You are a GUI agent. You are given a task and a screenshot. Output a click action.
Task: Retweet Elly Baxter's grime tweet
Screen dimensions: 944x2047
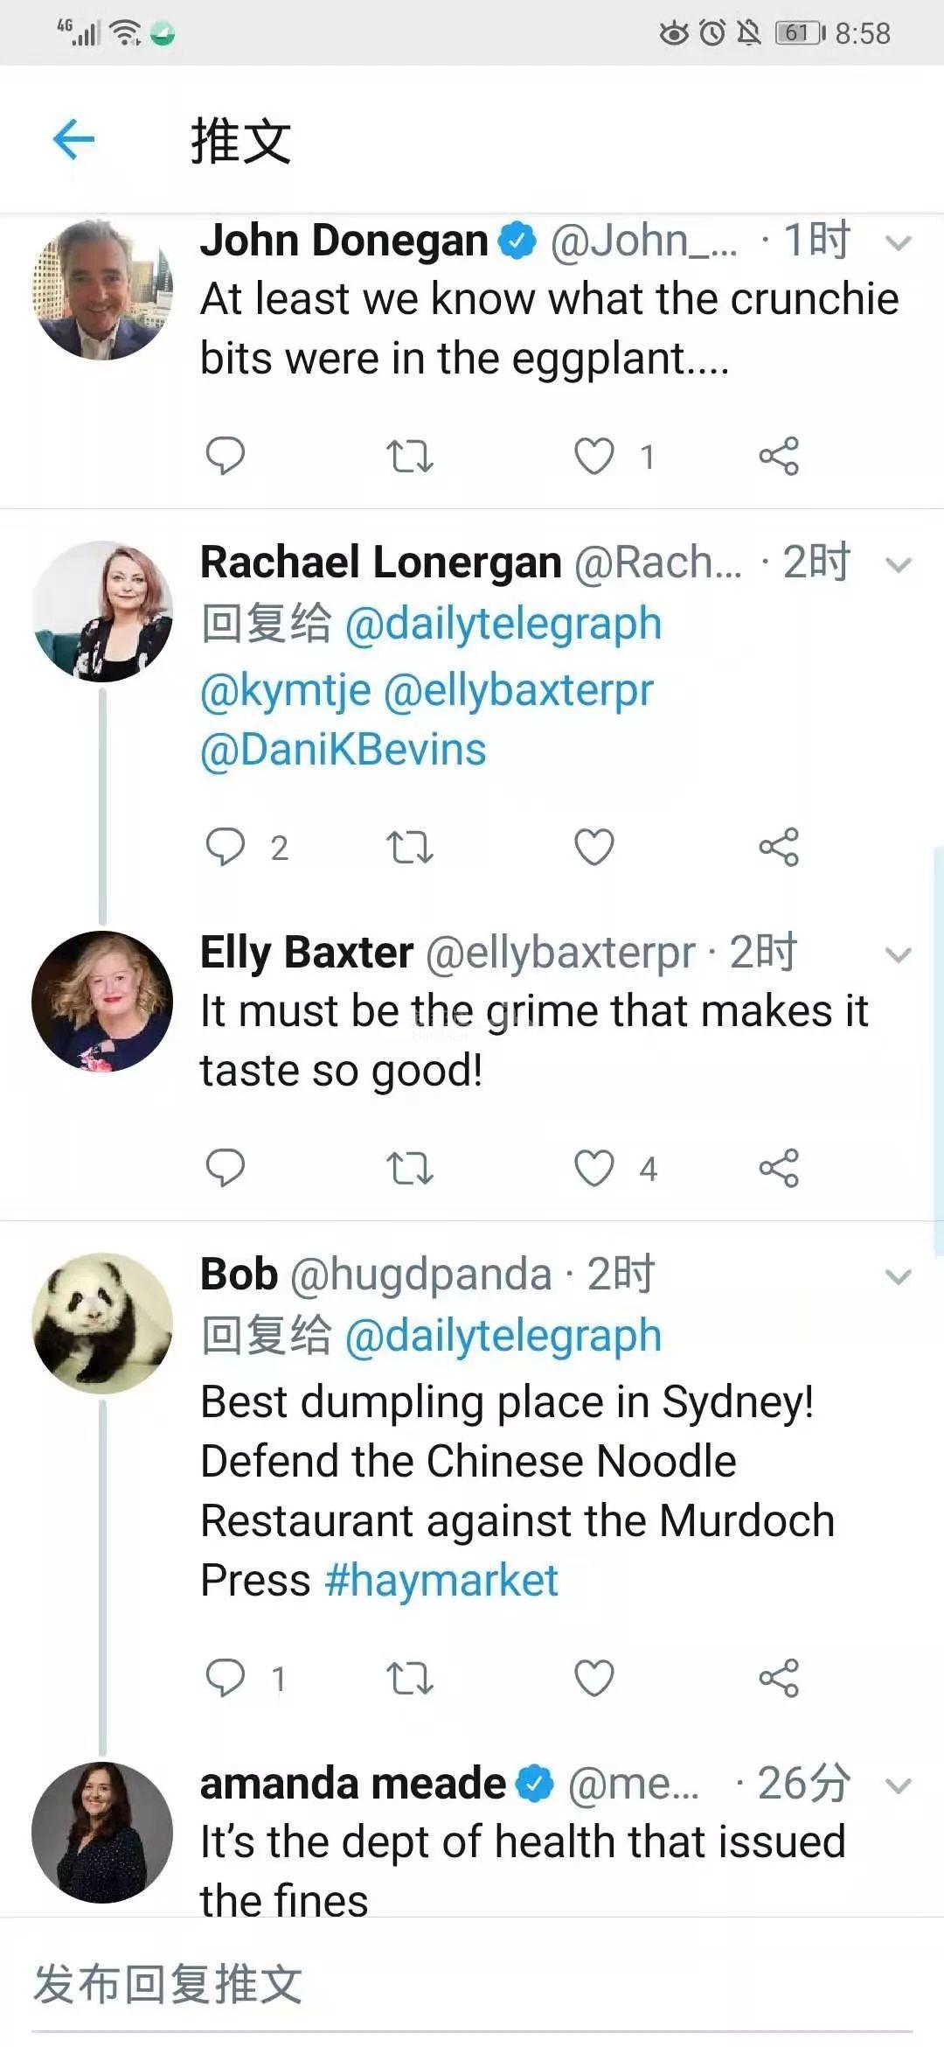409,1168
